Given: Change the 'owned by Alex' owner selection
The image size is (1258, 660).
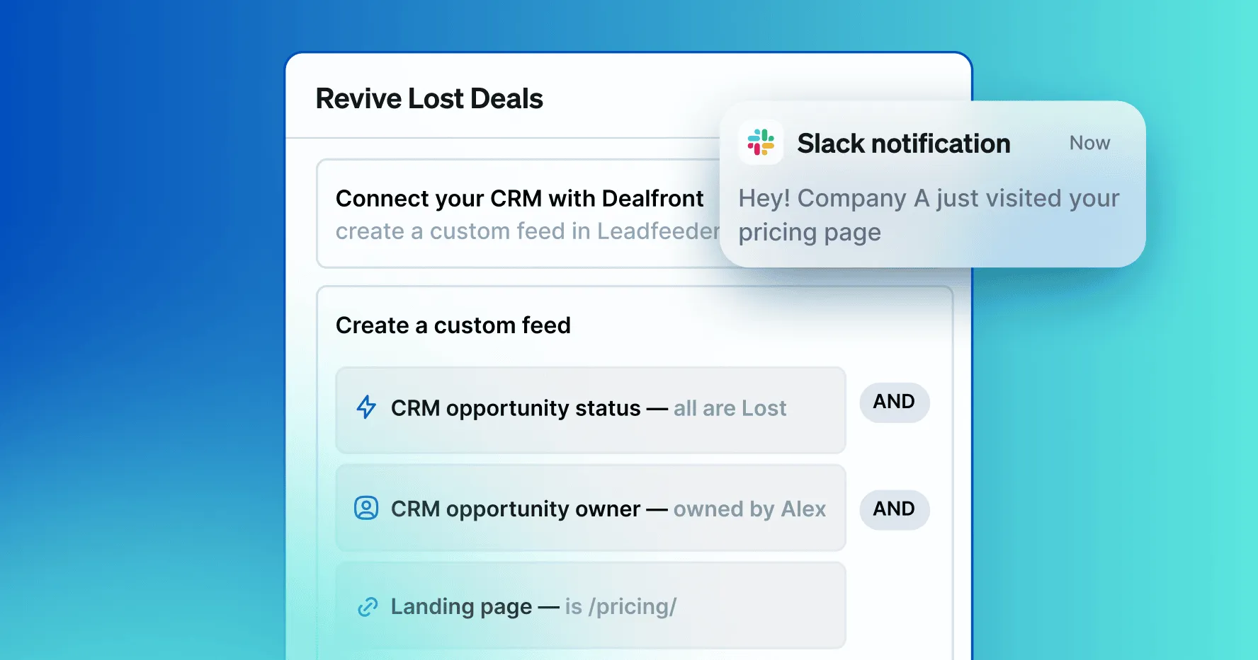Looking at the screenshot, I should click(751, 509).
